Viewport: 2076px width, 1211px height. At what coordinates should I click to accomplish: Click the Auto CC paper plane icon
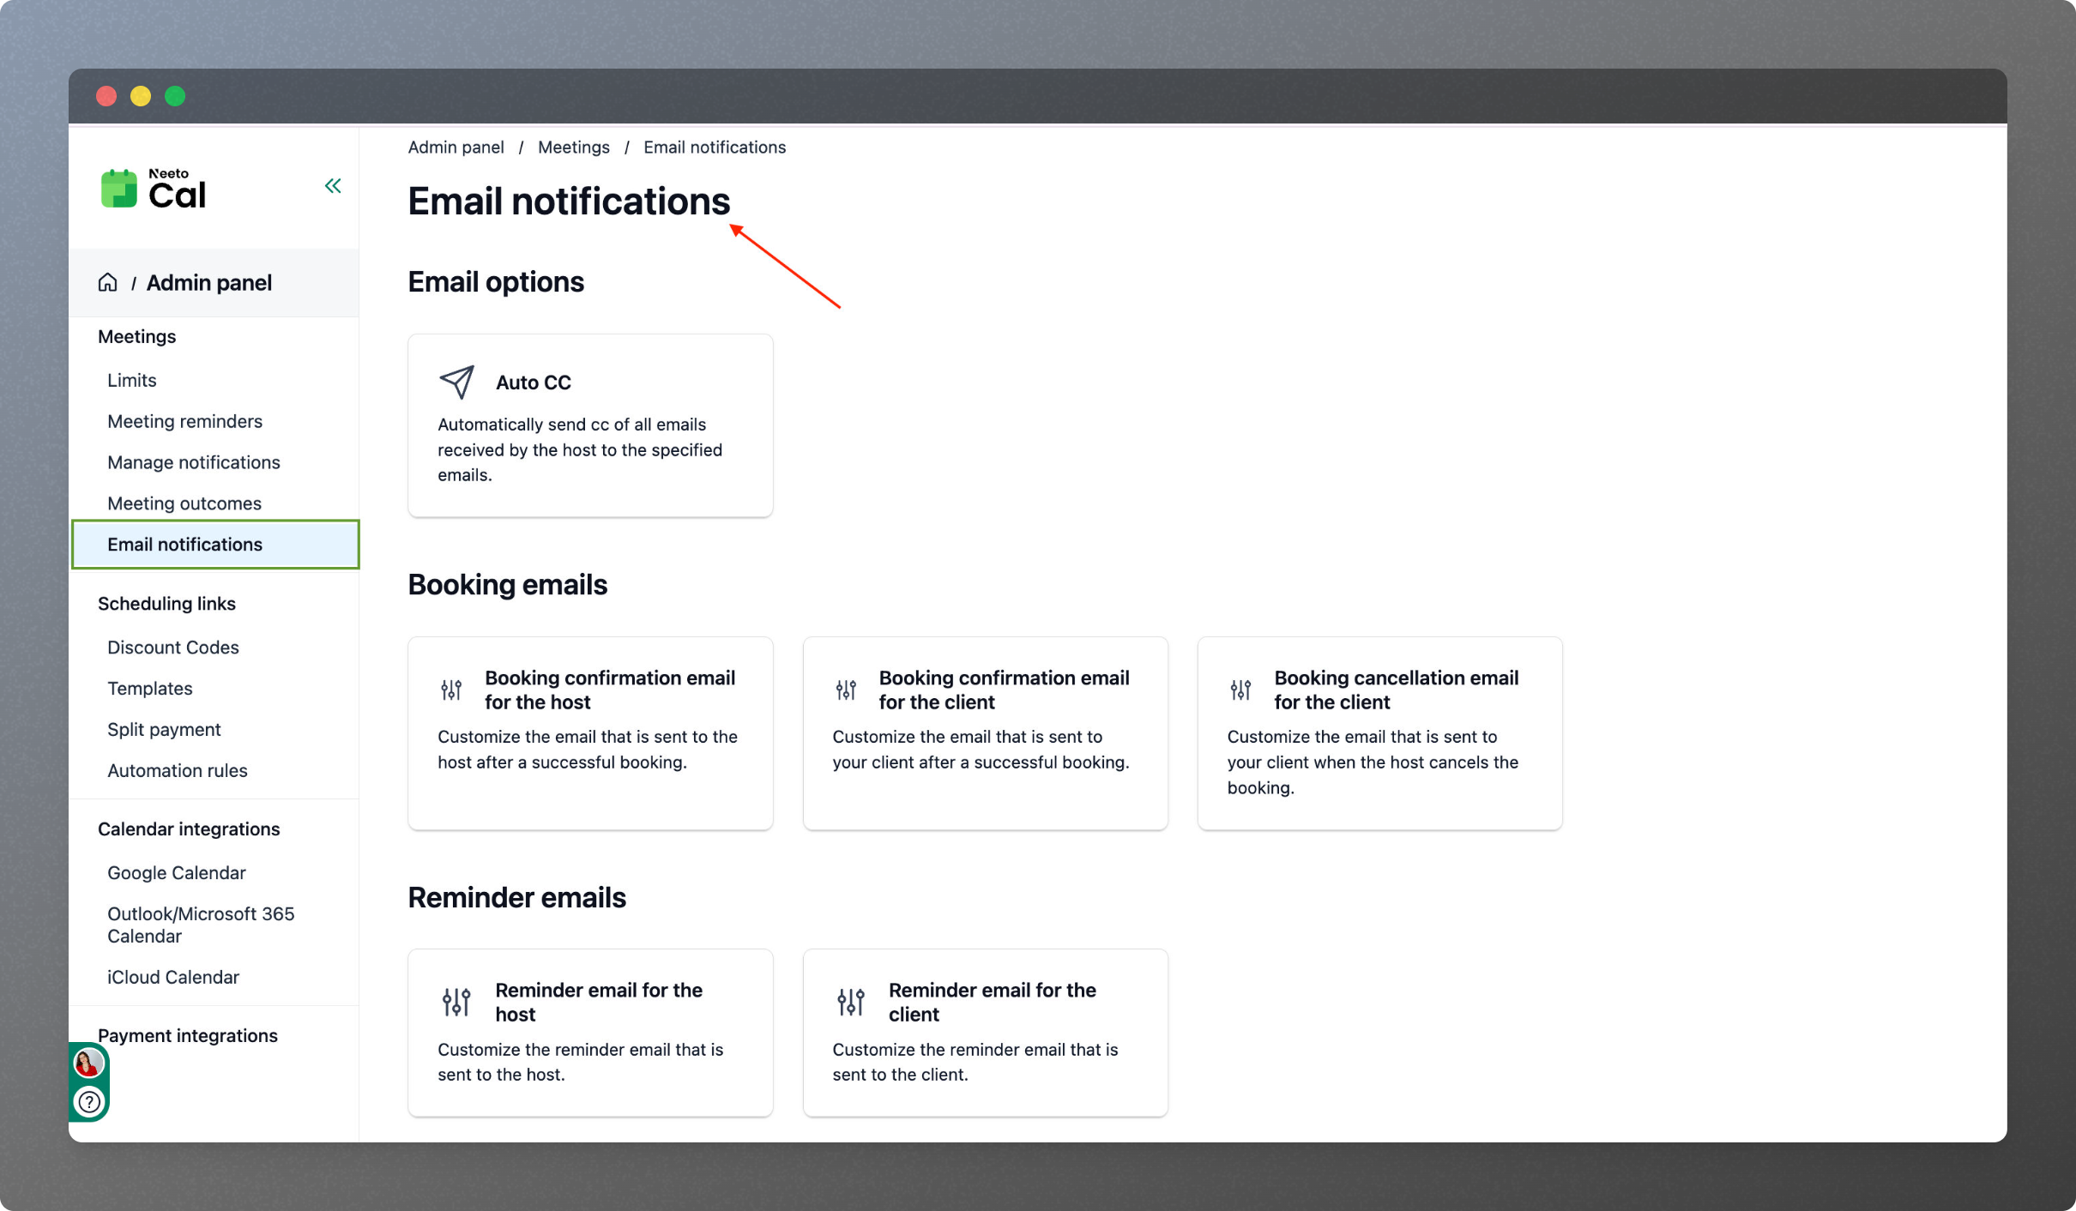coord(456,382)
